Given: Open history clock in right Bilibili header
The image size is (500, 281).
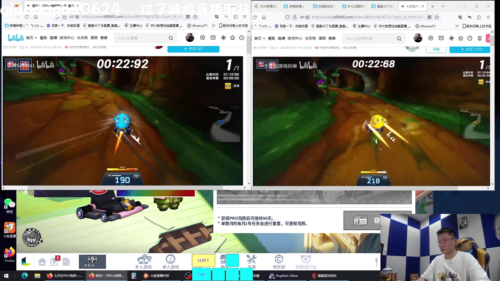Looking at the screenshot, I should tap(470, 38).
